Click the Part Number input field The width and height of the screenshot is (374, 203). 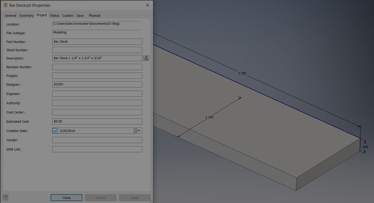click(97, 42)
